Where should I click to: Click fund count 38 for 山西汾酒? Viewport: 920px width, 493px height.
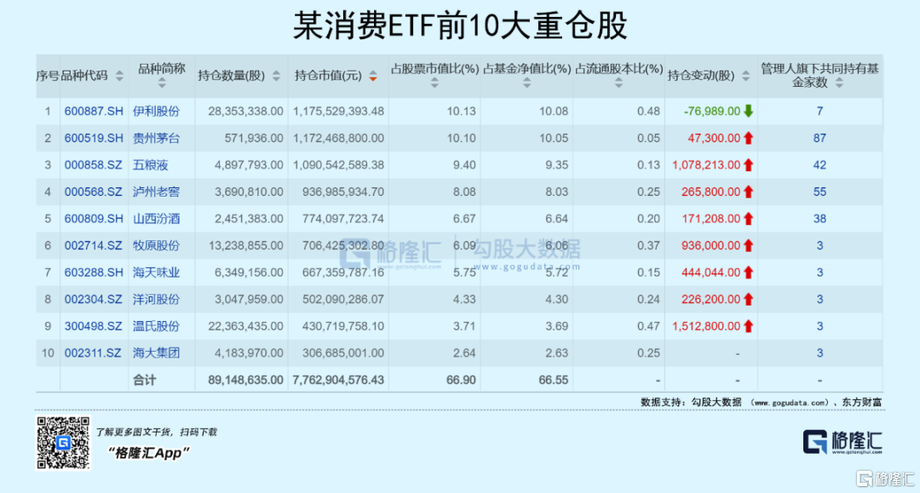coord(819,219)
